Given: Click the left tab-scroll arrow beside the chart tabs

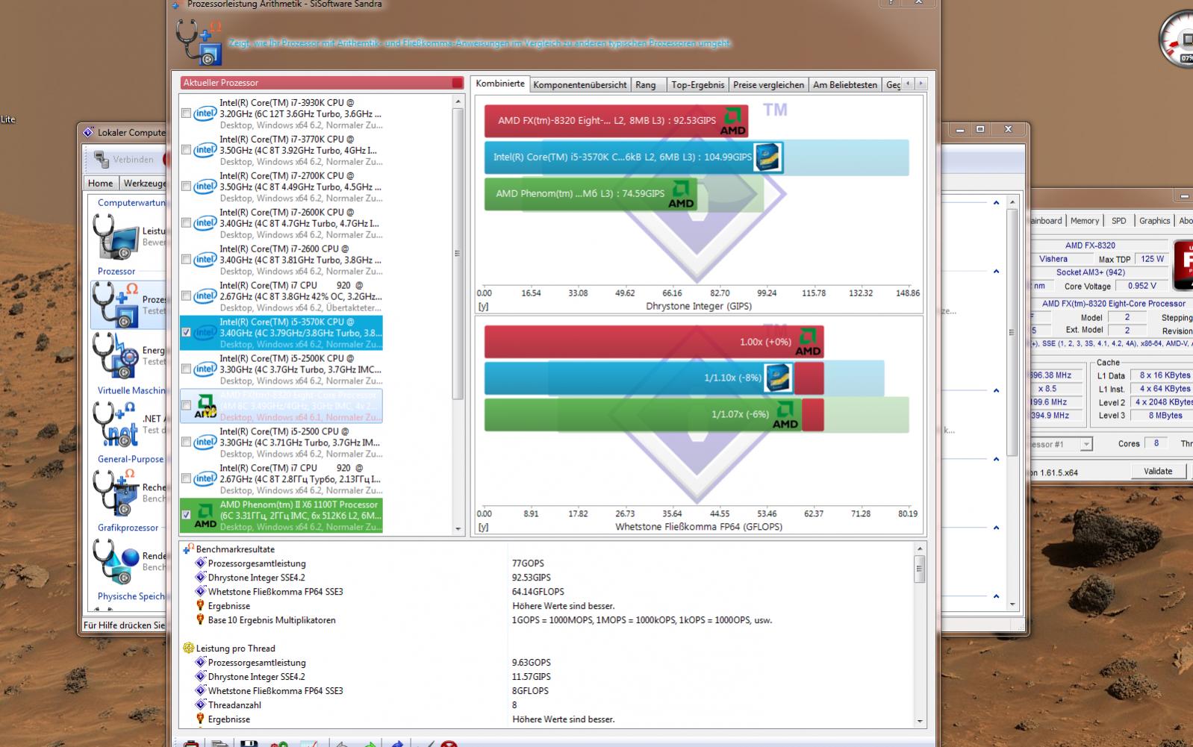Looking at the screenshot, I should [908, 84].
